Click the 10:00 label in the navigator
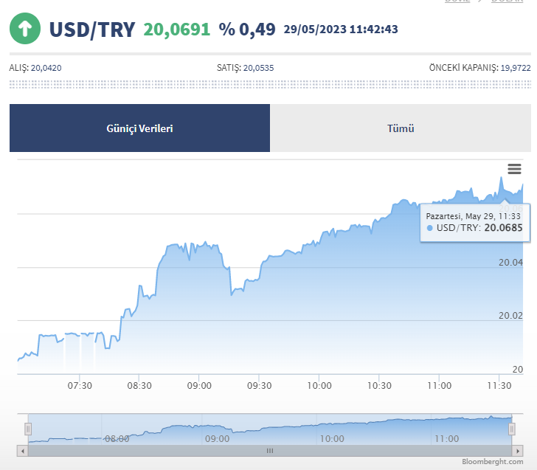Viewport: 537px width, 470px height. [x=332, y=439]
